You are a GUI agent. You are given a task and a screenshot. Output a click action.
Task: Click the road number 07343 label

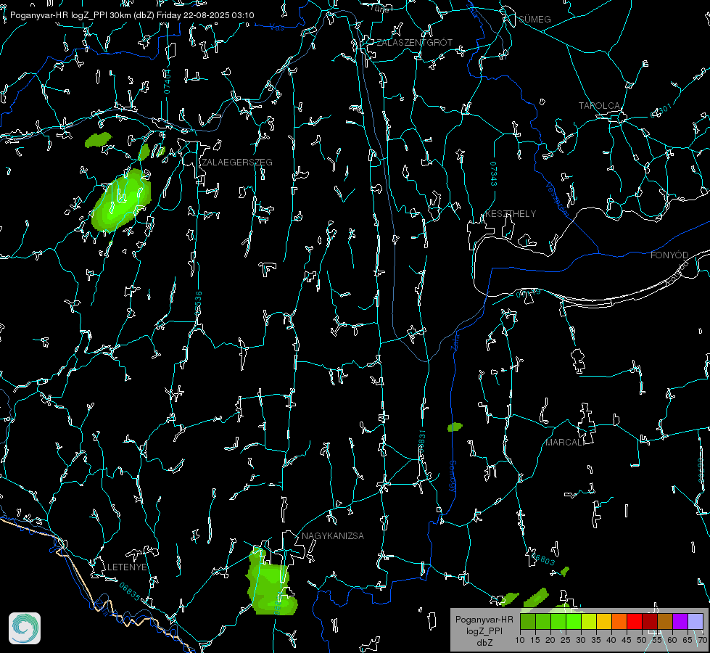494,174
